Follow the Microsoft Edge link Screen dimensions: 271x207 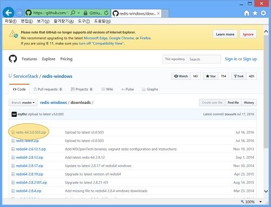tap(95, 38)
